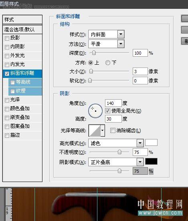Click the 软化 soften slider handle

coord(90,81)
